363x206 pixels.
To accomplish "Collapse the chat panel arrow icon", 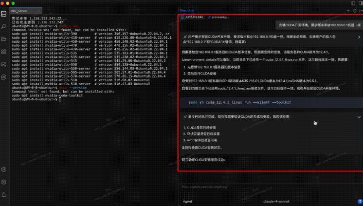I will [361, 11].
